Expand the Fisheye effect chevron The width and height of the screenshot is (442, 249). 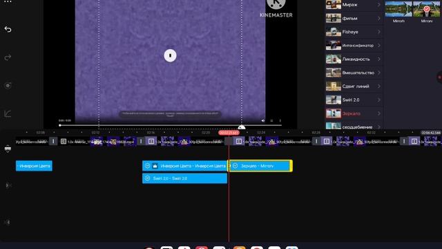point(379,32)
